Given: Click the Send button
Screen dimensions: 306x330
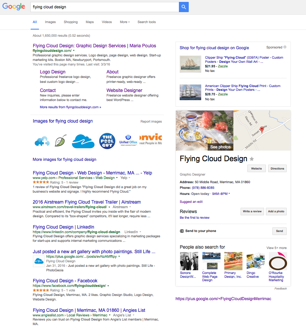Looking at the screenshot, I should click(280, 231).
